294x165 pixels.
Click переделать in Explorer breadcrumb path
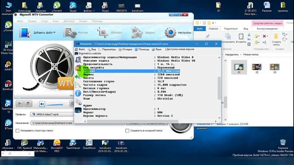click(232, 55)
